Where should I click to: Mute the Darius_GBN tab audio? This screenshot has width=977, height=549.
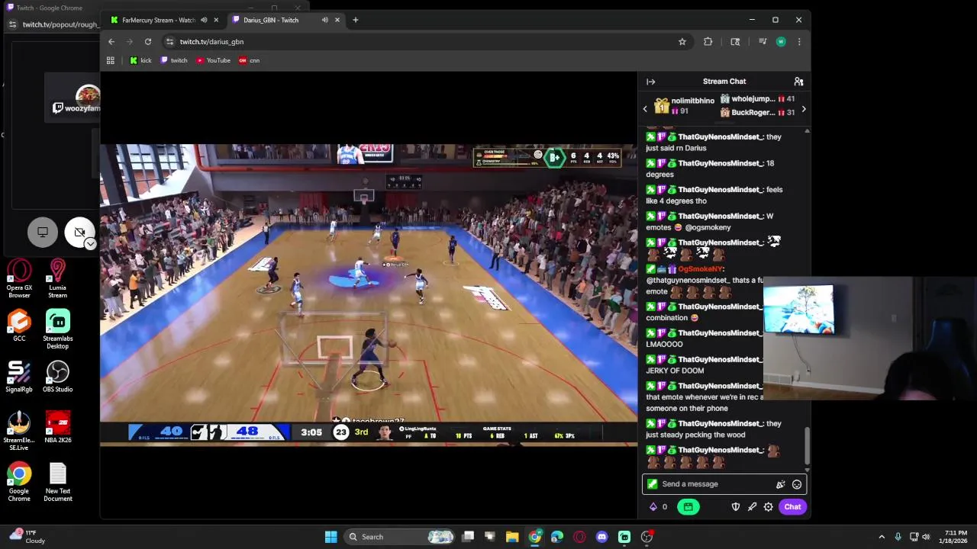coord(324,20)
